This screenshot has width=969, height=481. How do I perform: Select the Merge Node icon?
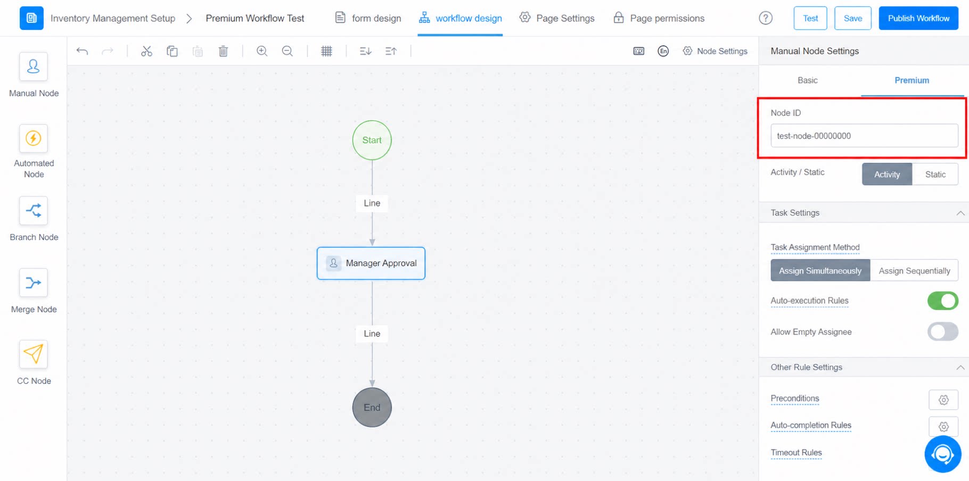coord(34,283)
